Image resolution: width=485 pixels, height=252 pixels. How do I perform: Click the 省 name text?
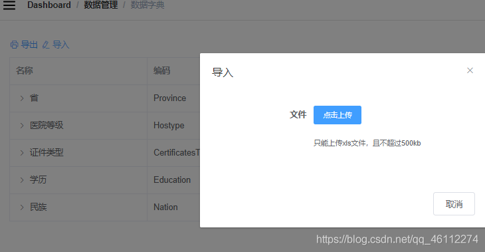tap(34, 98)
